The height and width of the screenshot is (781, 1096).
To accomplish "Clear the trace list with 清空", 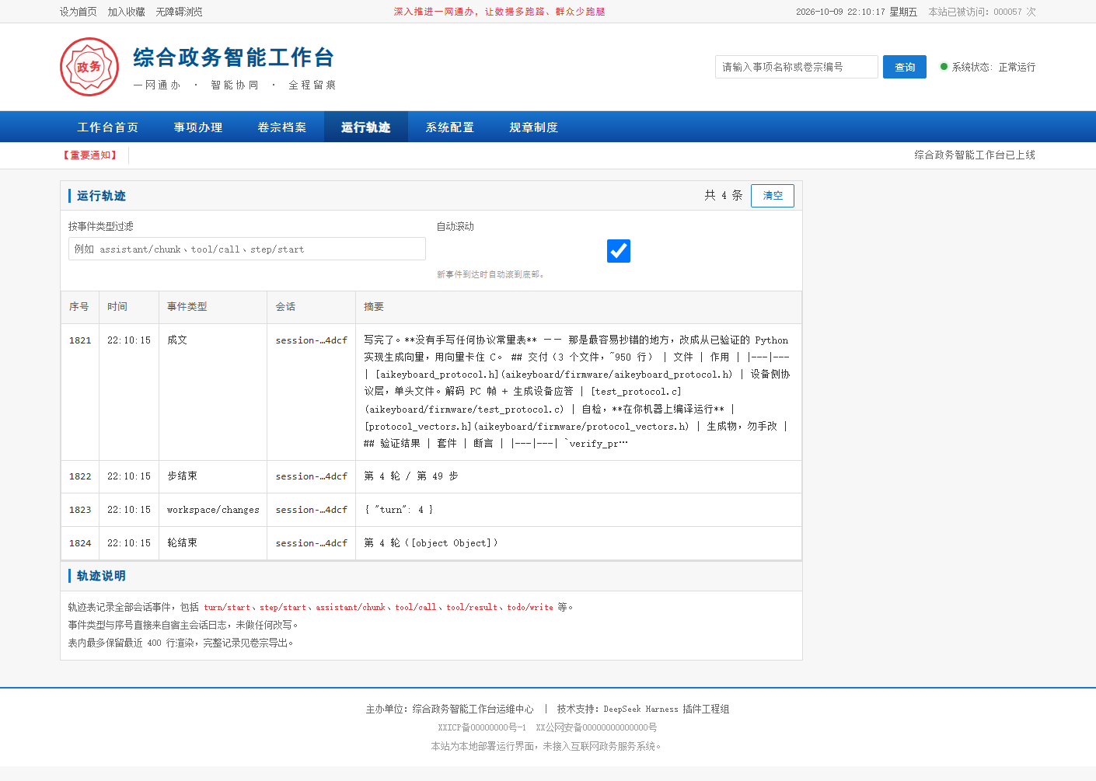I will click(x=773, y=196).
